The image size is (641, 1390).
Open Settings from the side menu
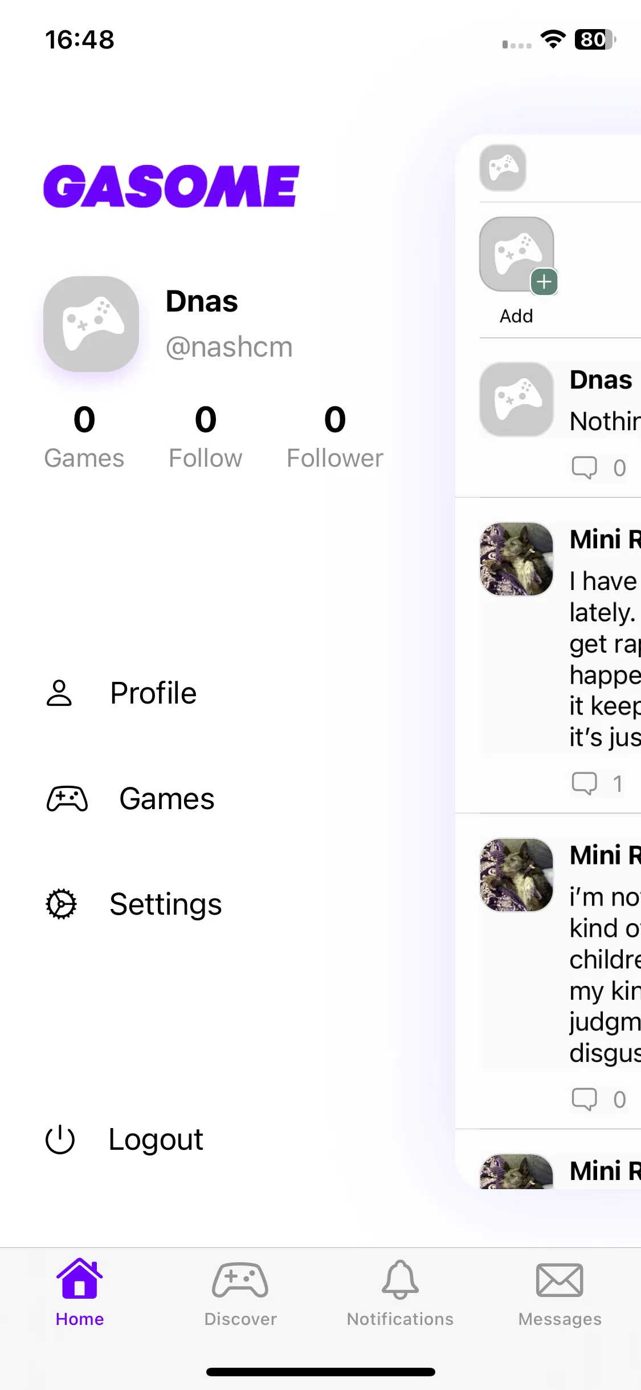click(134, 904)
